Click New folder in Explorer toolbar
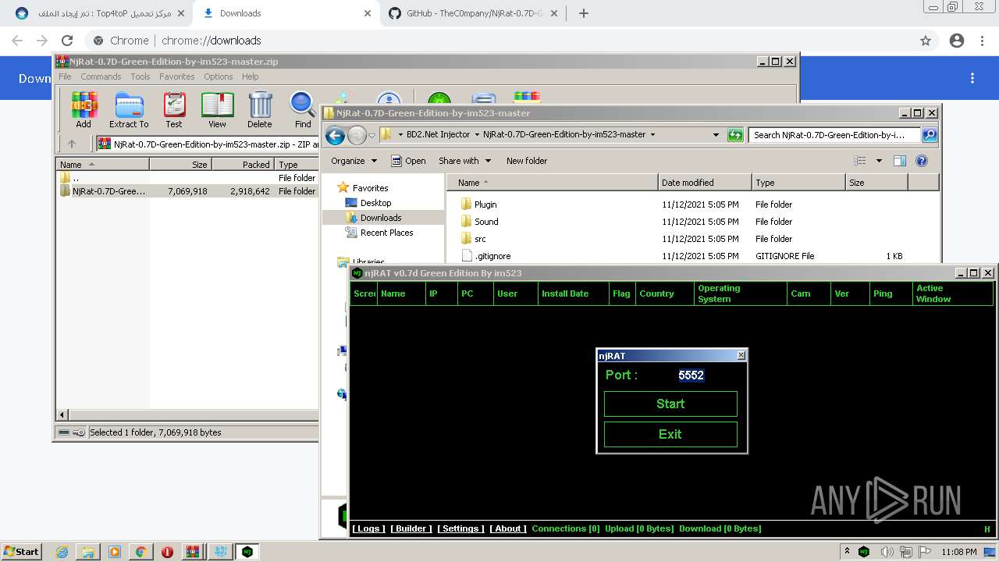 tap(527, 161)
